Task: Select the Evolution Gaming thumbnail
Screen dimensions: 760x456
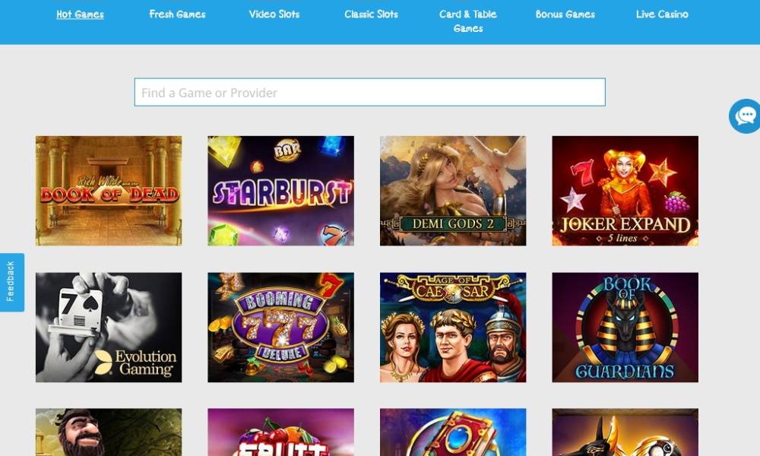Action: [x=109, y=328]
